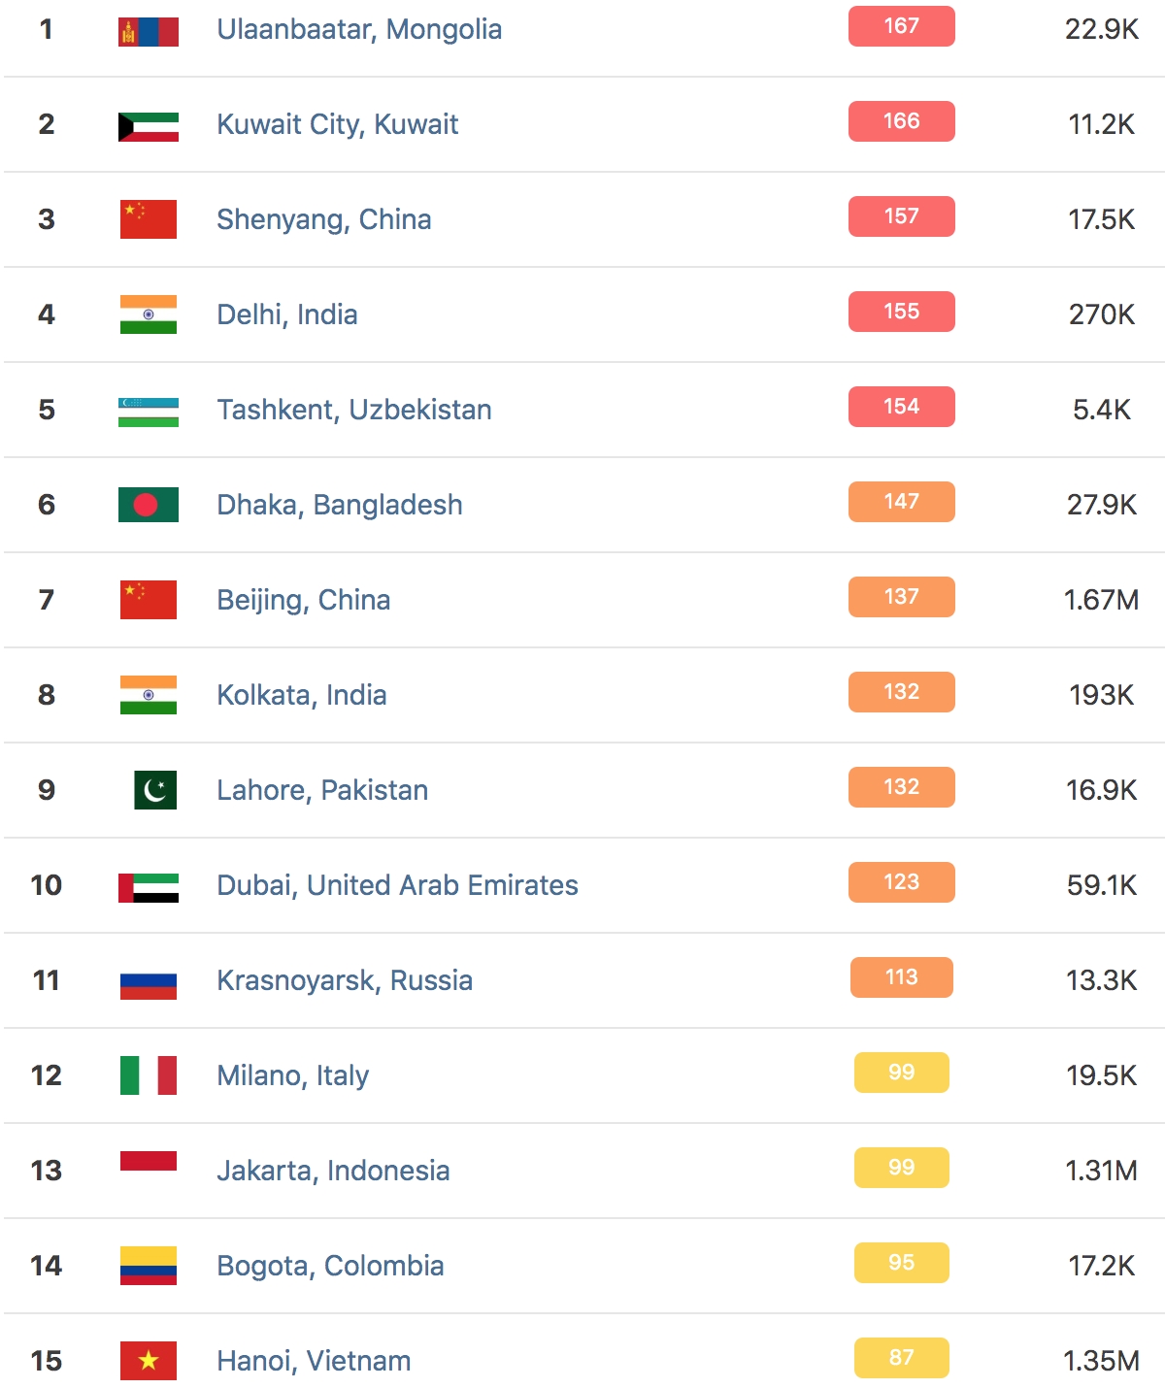Click Beijing's 1.67M followers count
This screenshot has width=1165, height=1388.
click(x=1101, y=600)
